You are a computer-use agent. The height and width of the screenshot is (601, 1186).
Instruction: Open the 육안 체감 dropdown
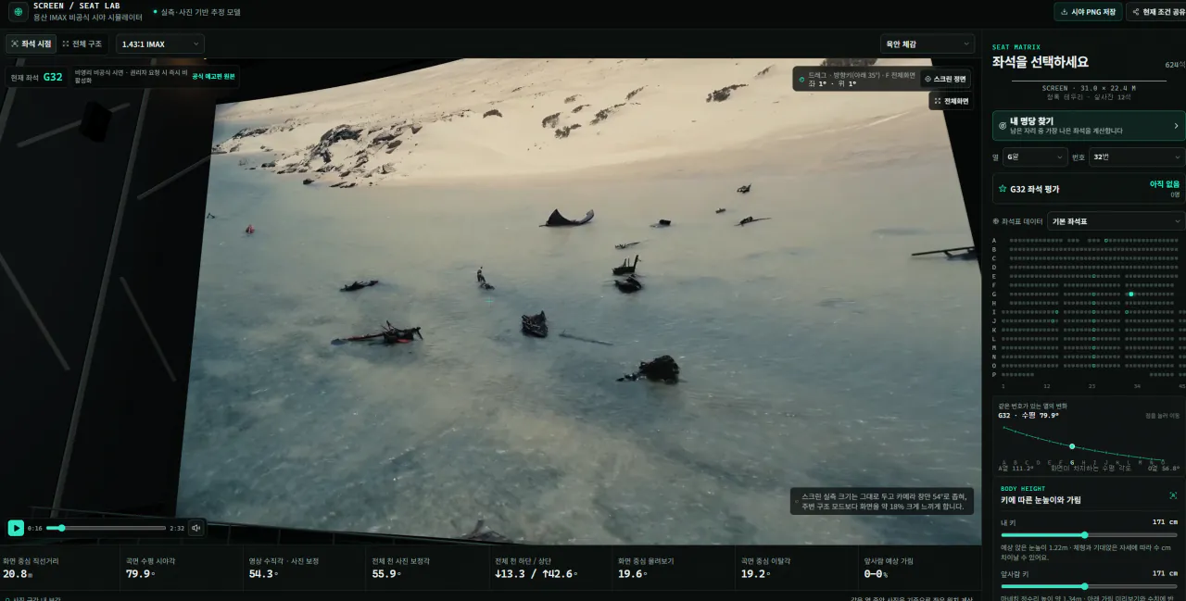[x=927, y=44]
